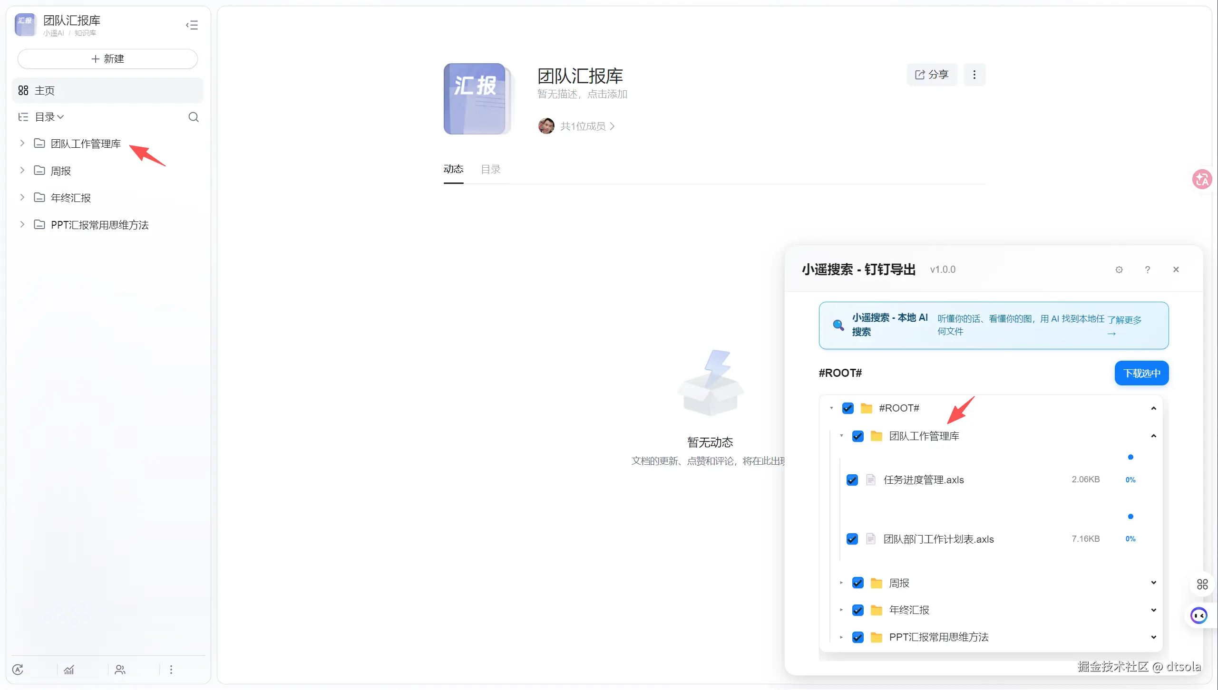Click the 分享 button
1218x690 pixels.
coord(931,75)
